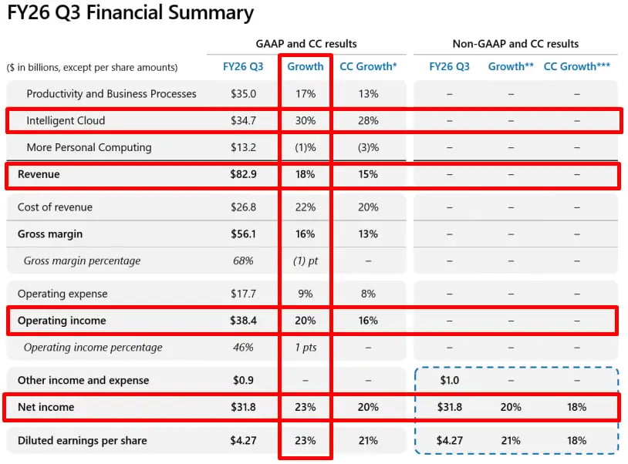
Task: Select the Non-GAAP and CC results heading
Action: 515,44
